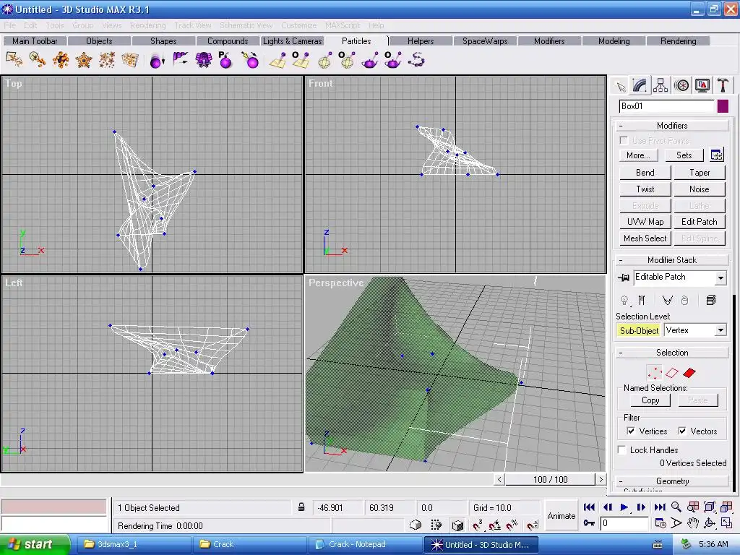Open the Utilities hammer panel tab
Viewport: 740px width, 555px height.
coord(723,86)
